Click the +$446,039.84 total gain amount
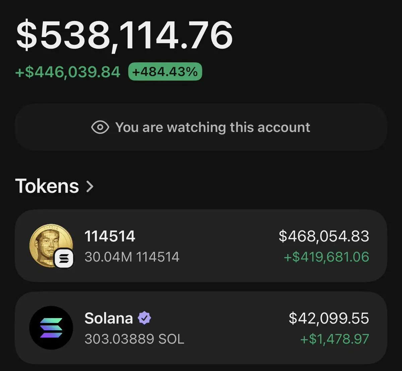The width and height of the screenshot is (402, 371). [68, 72]
